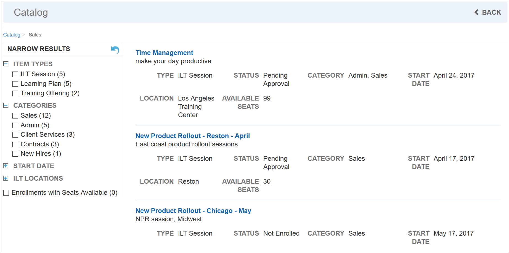509x253 pixels.
Task: Tick the Training Offering checkbox
Action: pos(15,93)
